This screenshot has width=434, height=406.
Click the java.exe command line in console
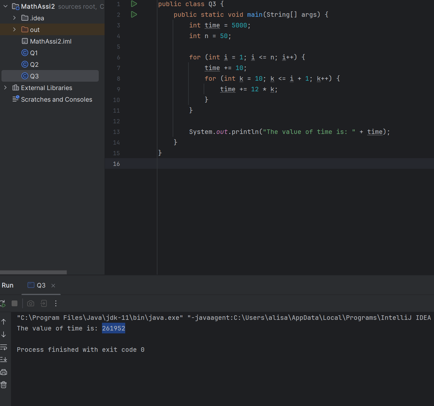pyautogui.click(x=224, y=318)
